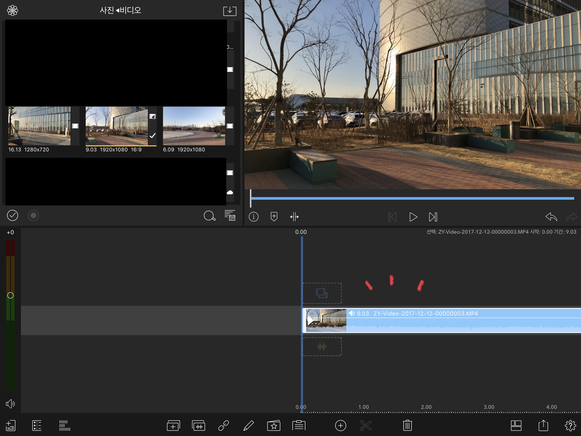This screenshot has height=436, width=581.
Task: Toggle the select-all checkmark circle
Action: (x=12, y=215)
